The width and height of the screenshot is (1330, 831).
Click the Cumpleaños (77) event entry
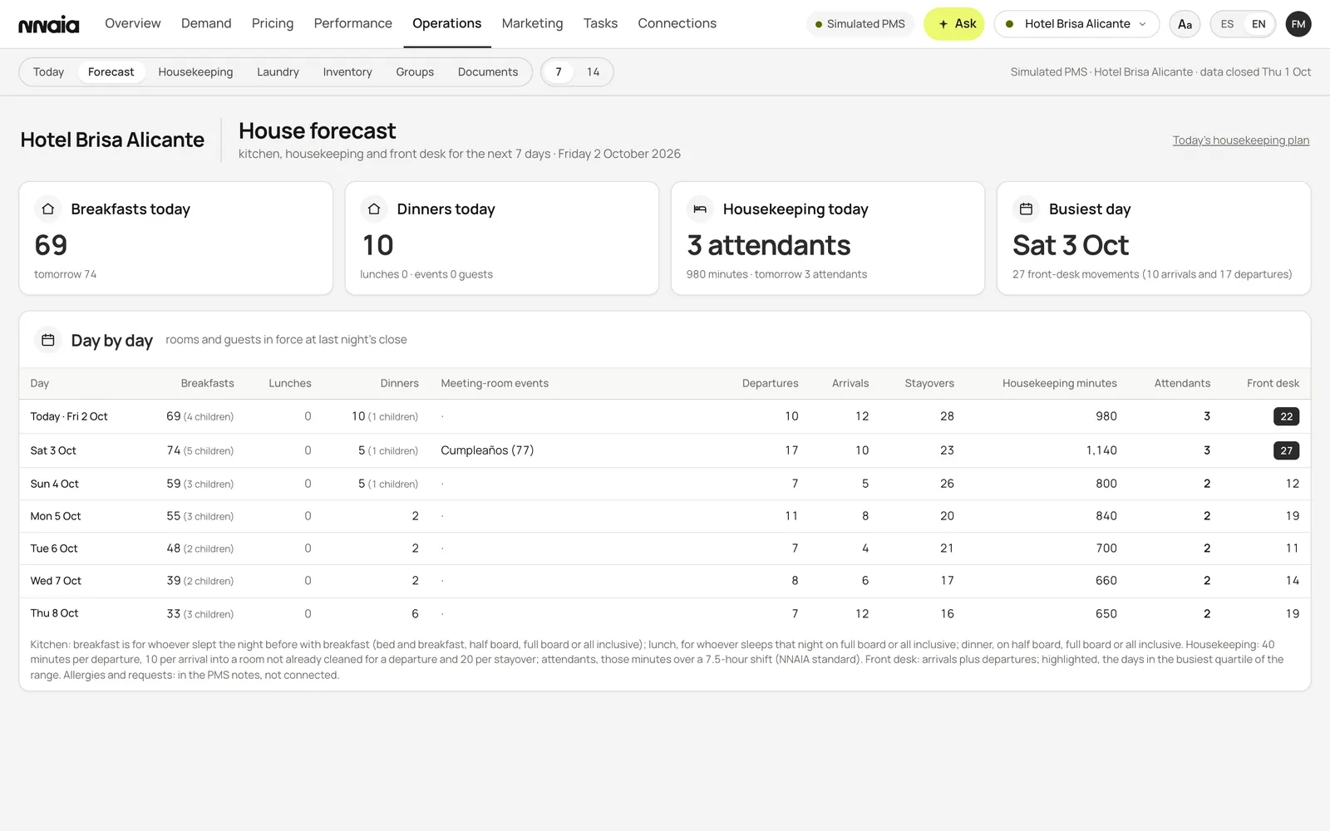tap(487, 450)
